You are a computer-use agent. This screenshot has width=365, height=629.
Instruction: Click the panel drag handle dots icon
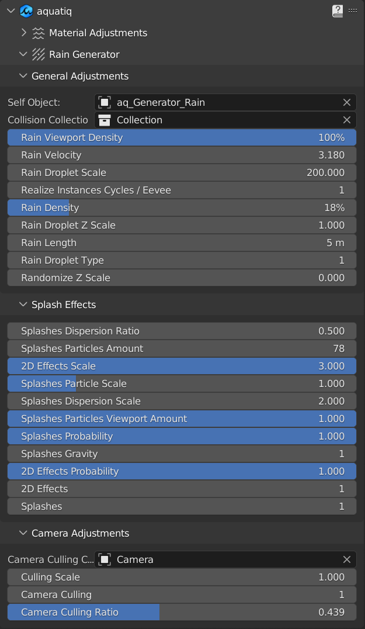pyautogui.click(x=353, y=11)
